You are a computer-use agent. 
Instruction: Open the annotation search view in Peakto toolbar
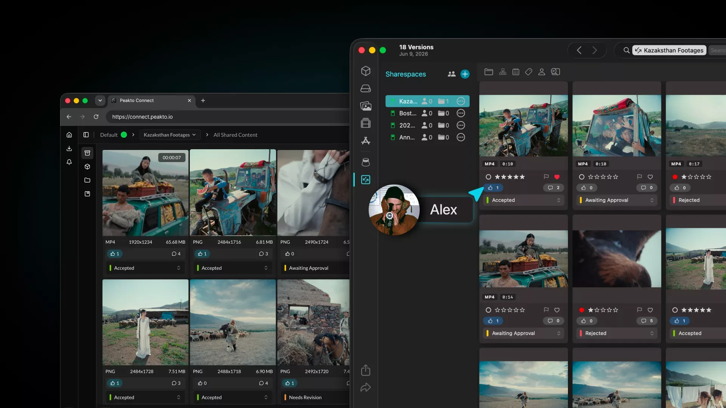click(555, 72)
